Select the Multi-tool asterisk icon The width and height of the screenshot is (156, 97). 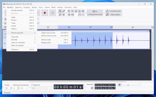pos(64,15)
